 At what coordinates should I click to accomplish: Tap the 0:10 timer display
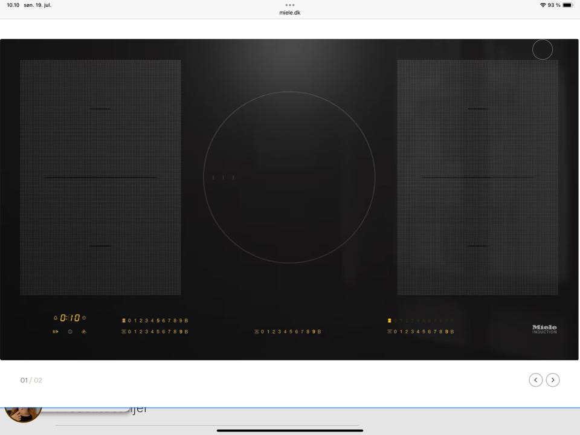click(x=70, y=318)
